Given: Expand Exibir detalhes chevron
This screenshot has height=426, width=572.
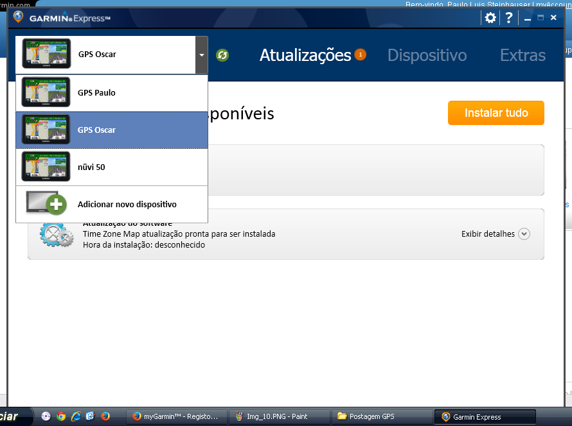Looking at the screenshot, I should pyautogui.click(x=524, y=234).
